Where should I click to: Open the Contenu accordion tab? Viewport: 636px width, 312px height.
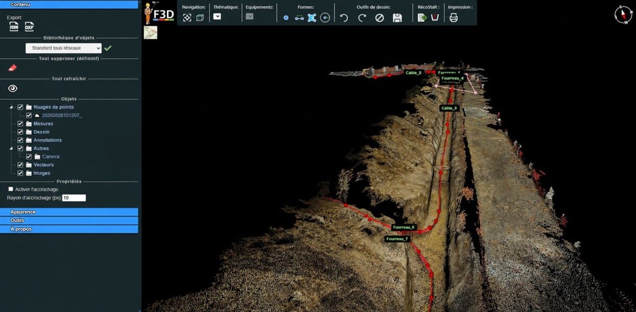pyautogui.click(x=69, y=4)
